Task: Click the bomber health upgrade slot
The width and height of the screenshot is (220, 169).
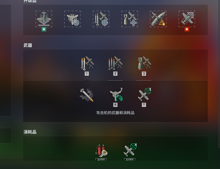Action: (130, 19)
